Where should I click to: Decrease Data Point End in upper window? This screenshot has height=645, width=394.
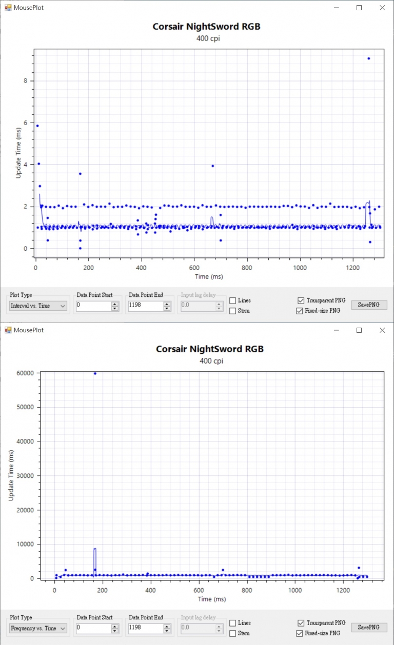pos(167,308)
